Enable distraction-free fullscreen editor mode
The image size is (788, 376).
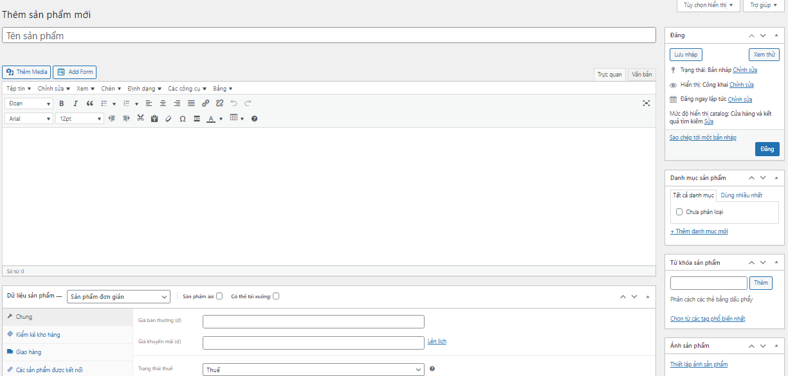[x=646, y=103]
